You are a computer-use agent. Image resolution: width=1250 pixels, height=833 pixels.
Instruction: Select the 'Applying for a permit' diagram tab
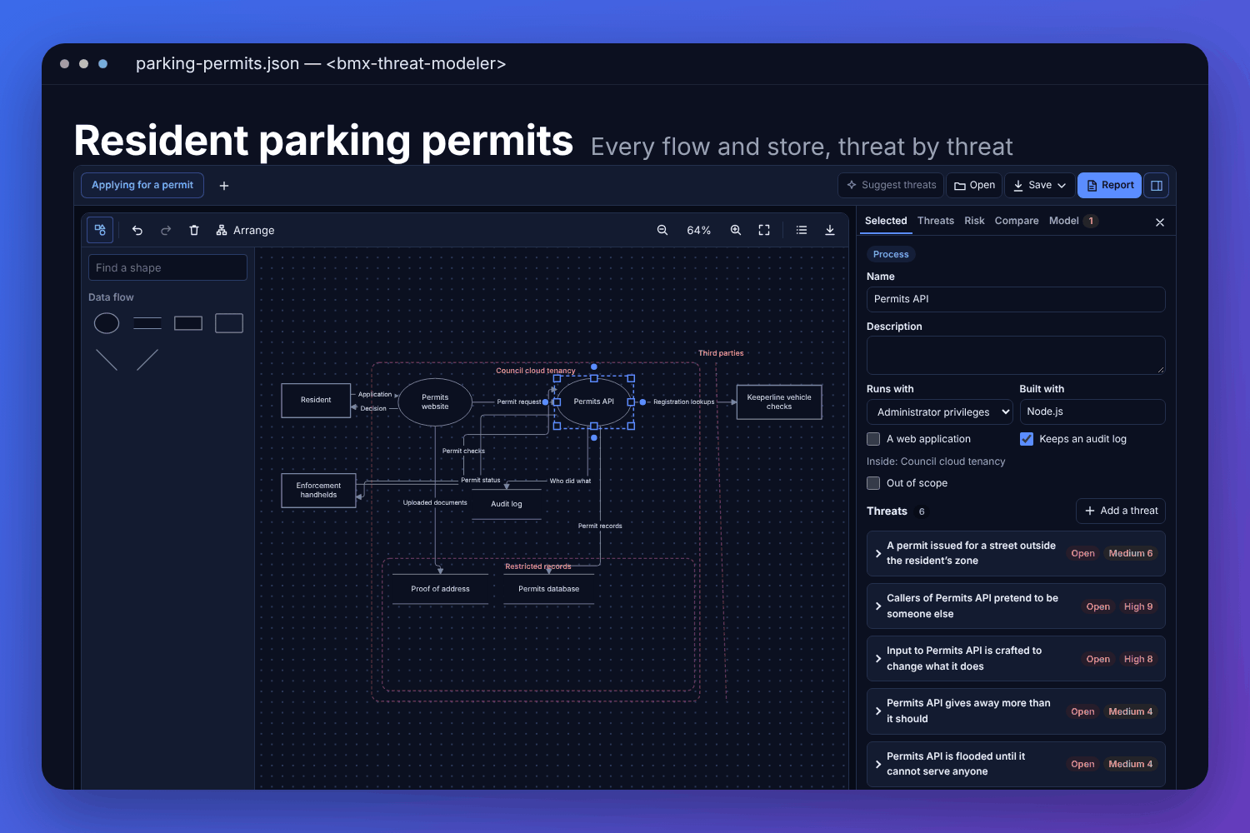pos(142,185)
